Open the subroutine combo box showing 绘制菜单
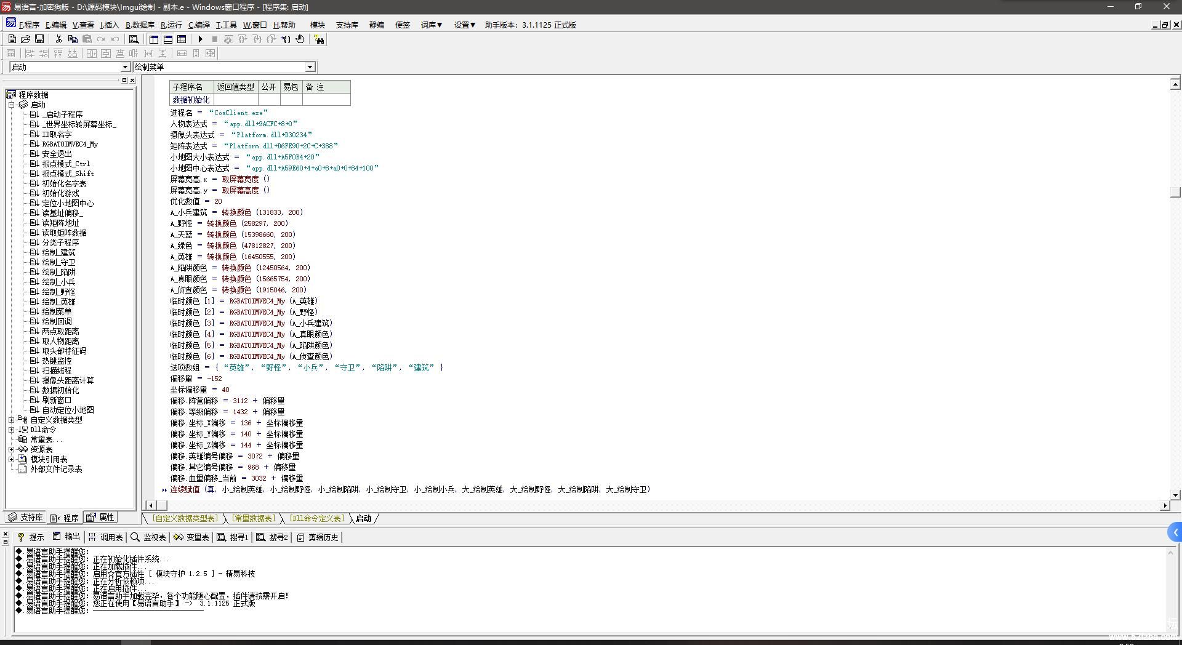This screenshot has height=645, width=1182. coord(224,67)
